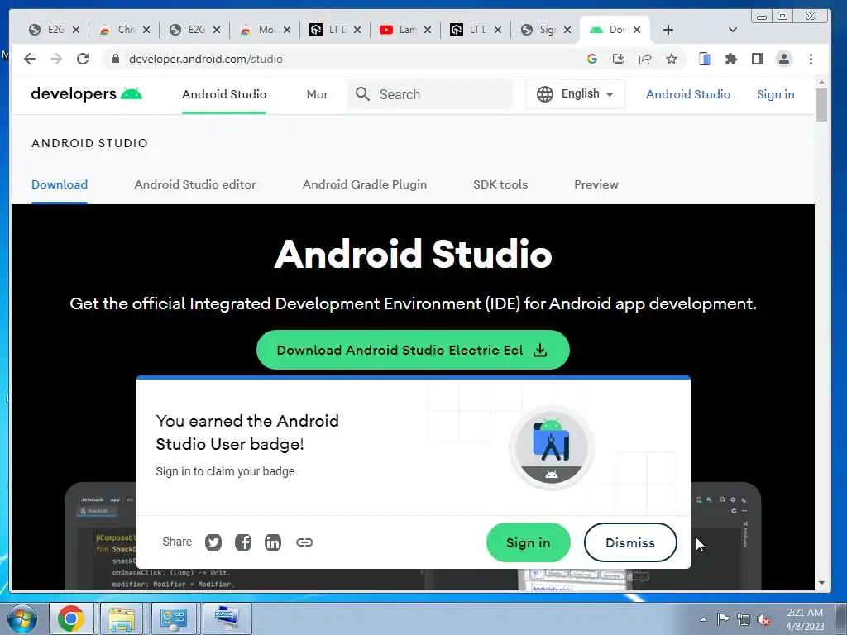
Task: Toggle the browser side panel icon
Action: coord(758,59)
